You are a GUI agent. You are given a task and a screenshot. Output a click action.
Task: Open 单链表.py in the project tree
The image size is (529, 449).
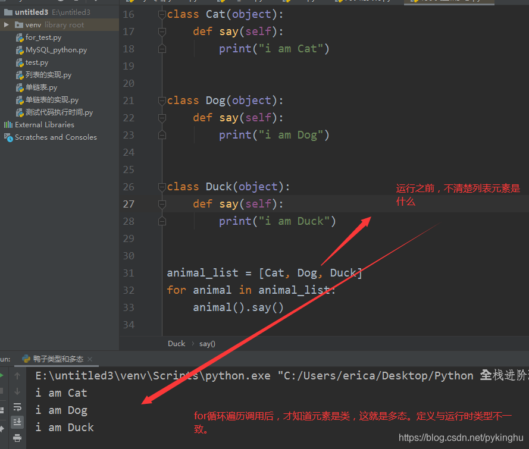41,87
